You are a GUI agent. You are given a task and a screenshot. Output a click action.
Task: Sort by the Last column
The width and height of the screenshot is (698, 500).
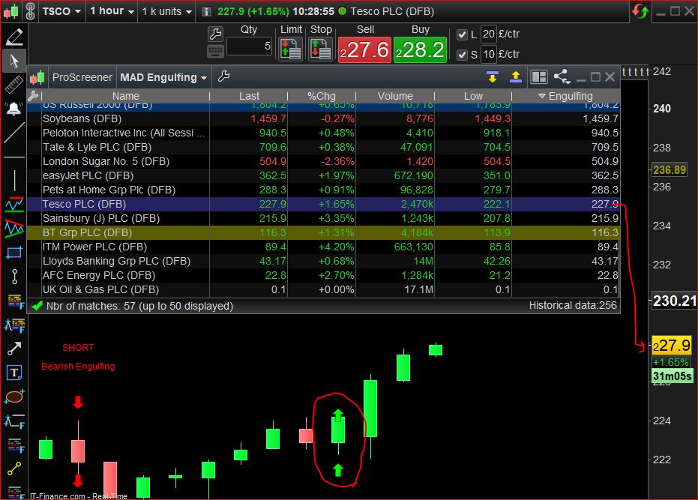coord(249,96)
